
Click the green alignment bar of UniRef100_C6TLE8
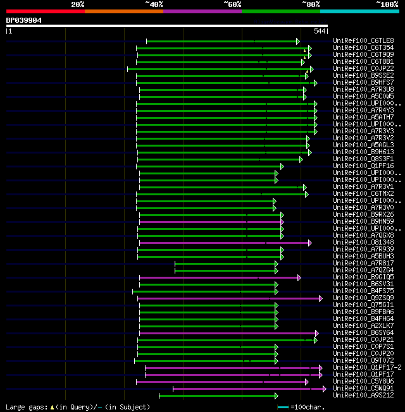(x=223, y=41)
